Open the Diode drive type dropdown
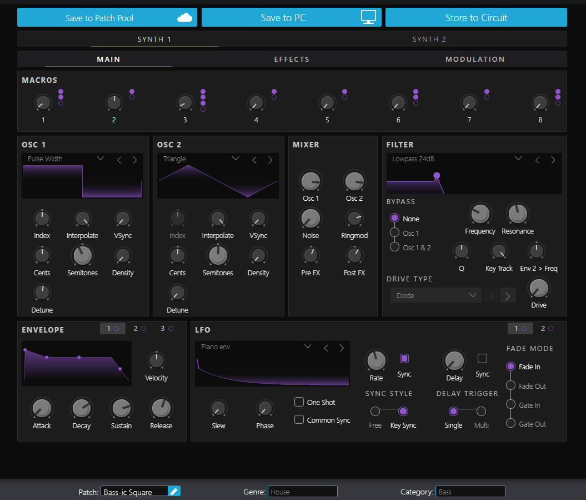This screenshot has width=586, height=500. [436, 296]
